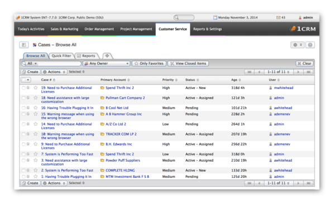
Task: Go to the first page using the top pager
Action: click(250, 72)
